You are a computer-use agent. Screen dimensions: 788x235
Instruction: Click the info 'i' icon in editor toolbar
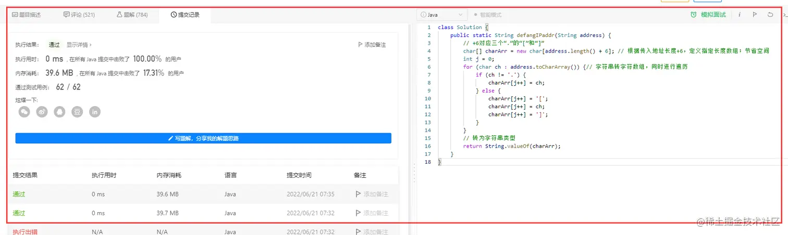pos(739,15)
